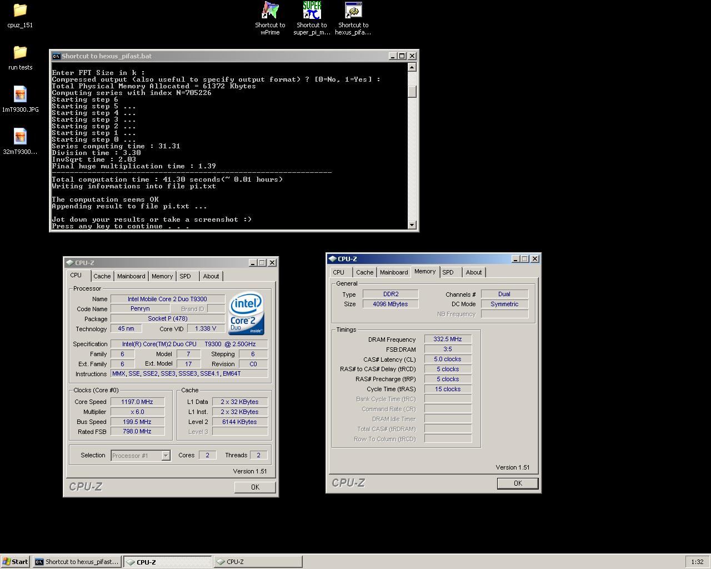
Task: Click the FSB:DRAM ratio value 3:5
Action: pos(448,350)
